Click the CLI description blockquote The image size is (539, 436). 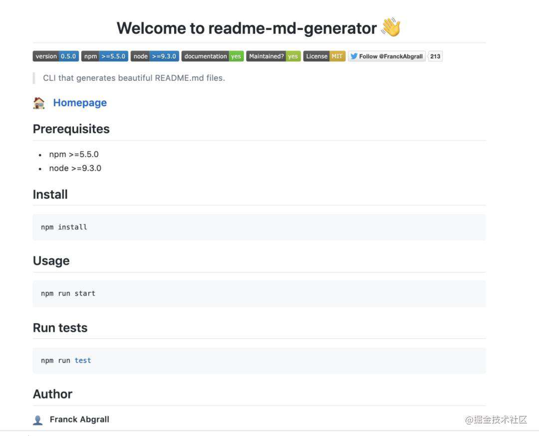[134, 78]
